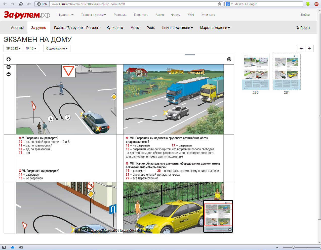Bookmark the page with the star icon
Screen dimensions: 321x250
tap(220, 4)
